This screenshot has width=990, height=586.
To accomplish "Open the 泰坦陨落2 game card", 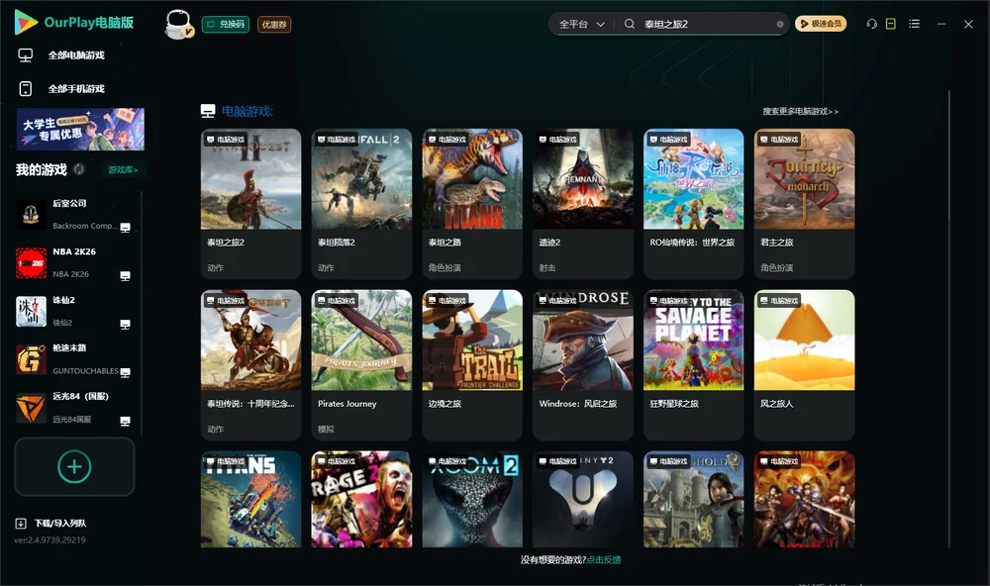I will [x=361, y=203].
